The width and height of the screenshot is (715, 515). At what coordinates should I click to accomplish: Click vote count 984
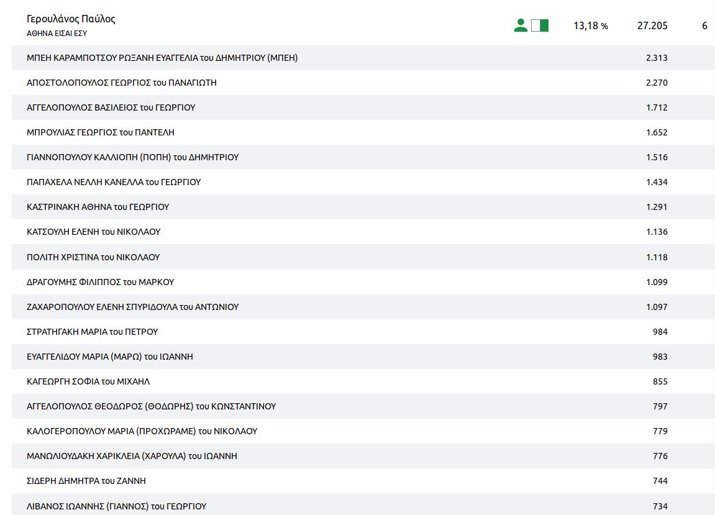(660, 332)
